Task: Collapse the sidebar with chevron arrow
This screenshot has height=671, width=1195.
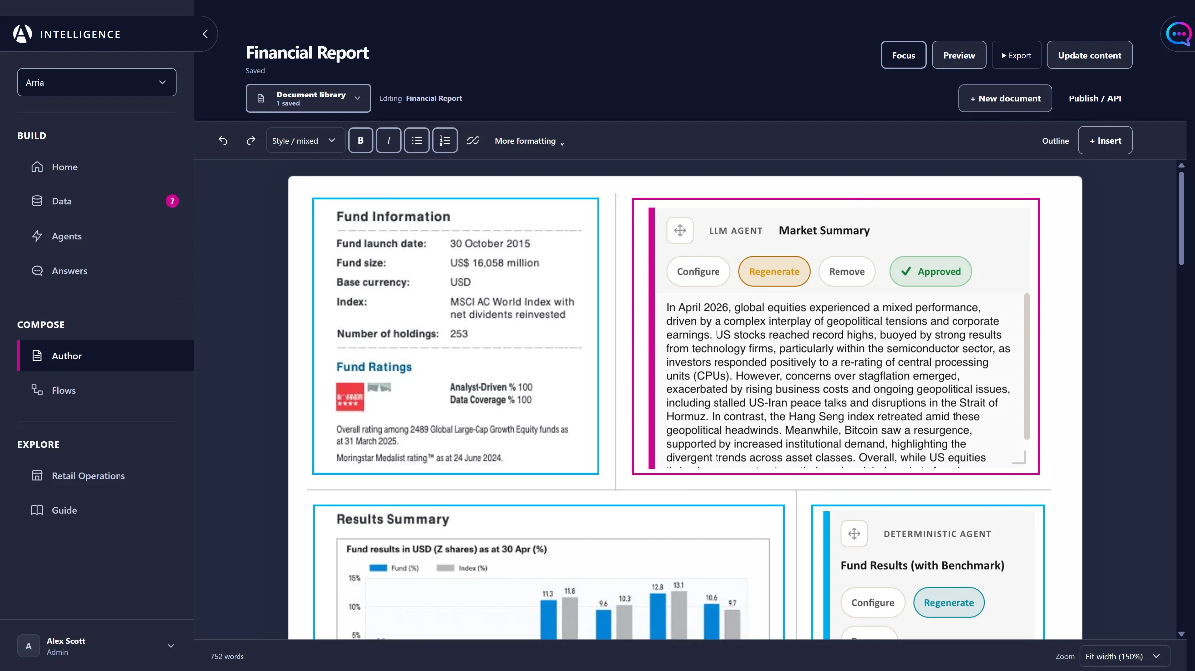Action: pos(205,34)
